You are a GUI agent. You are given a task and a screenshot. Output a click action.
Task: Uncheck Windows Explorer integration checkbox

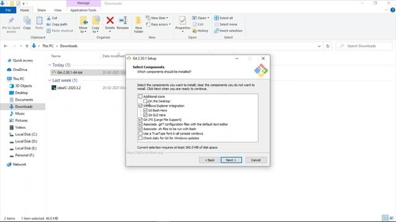[x=140, y=105]
